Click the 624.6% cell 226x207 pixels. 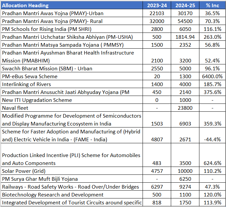(x=212, y=155)
